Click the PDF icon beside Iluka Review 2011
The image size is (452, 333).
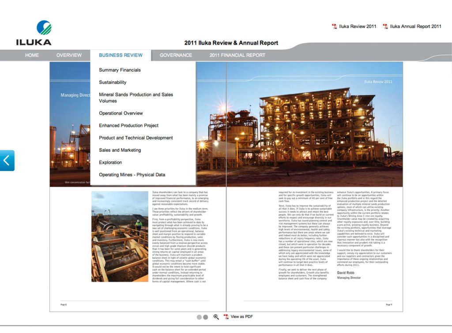[335, 26]
